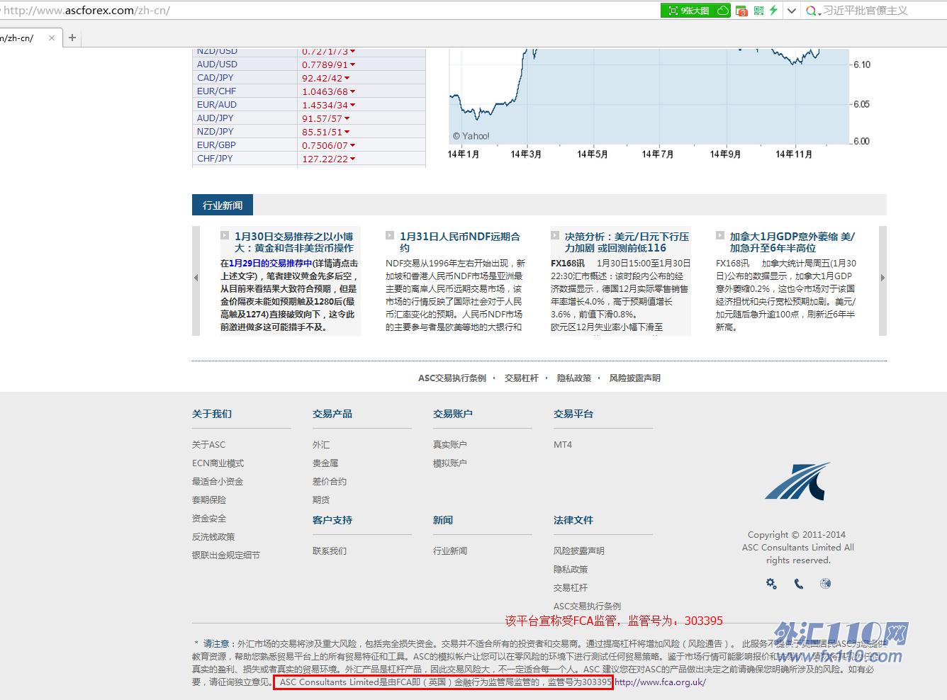Click the 交易账户 footer heading
Viewport: 947px width, 700px height.
click(x=453, y=414)
